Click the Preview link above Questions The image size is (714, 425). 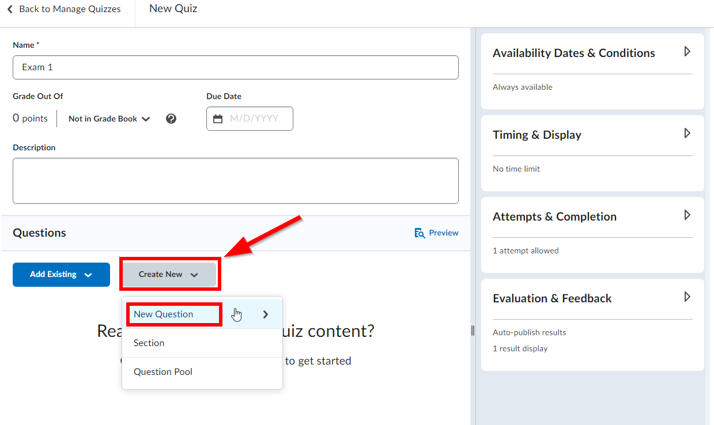coord(443,233)
